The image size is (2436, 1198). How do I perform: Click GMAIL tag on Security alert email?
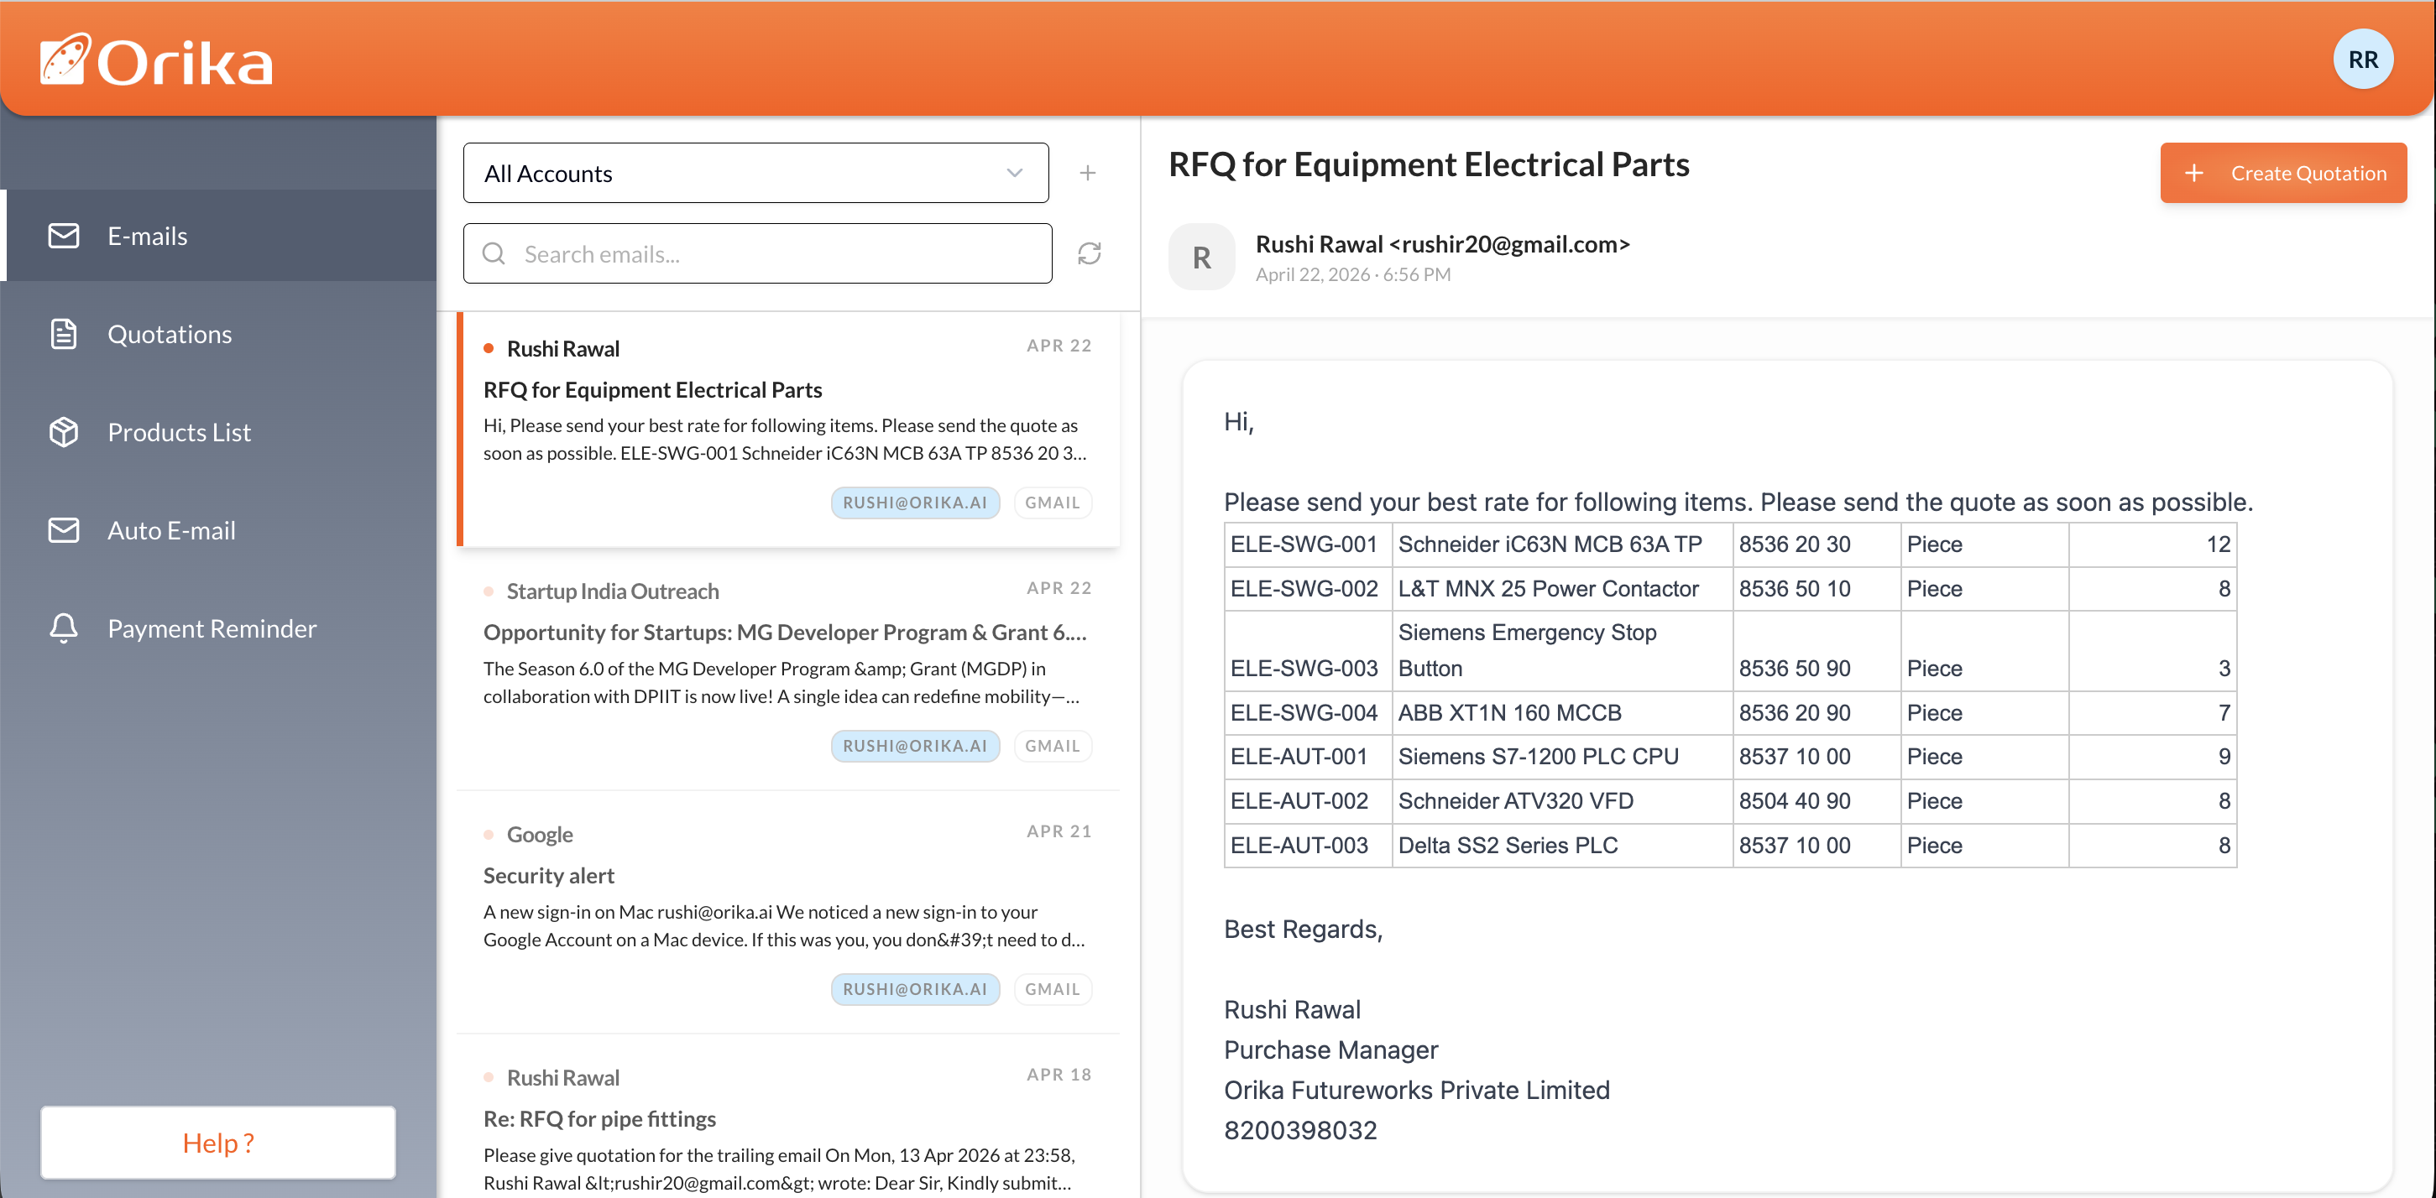click(x=1053, y=989)
